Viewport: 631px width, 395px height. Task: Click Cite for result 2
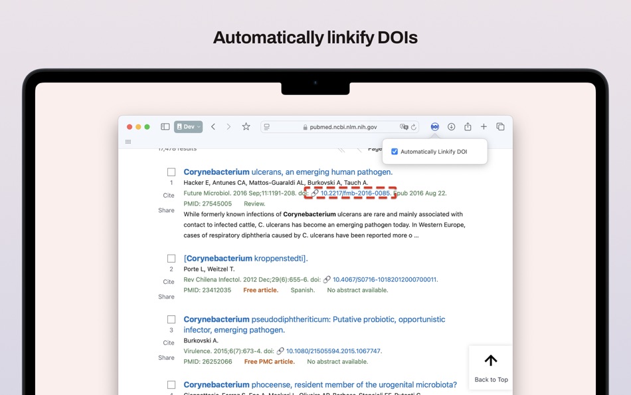coord(169,282)
